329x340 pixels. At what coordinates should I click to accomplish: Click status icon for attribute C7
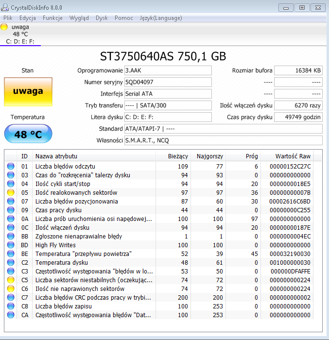tap(11, 297)
